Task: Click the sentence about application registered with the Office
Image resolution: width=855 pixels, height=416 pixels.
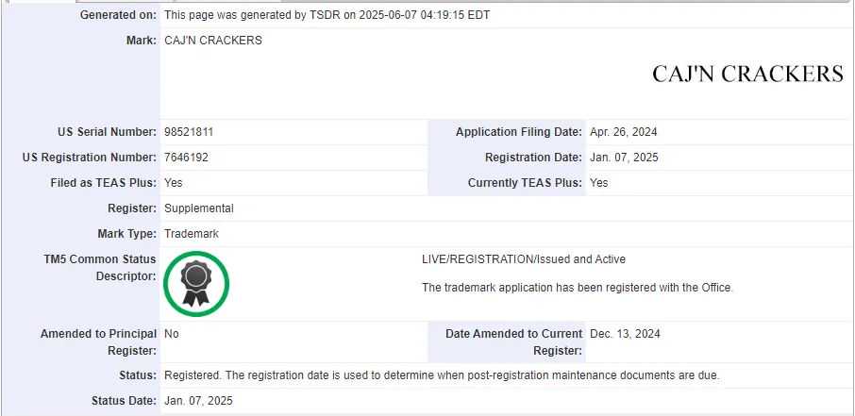Action: point(578,288)
